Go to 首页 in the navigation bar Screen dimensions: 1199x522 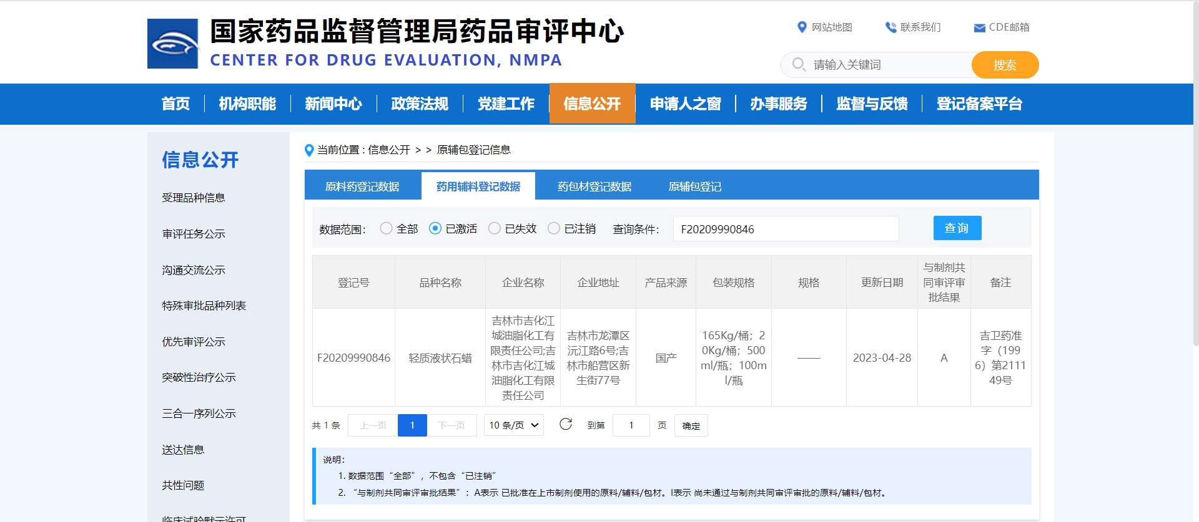pyautogui.click(x=175, y=104)
